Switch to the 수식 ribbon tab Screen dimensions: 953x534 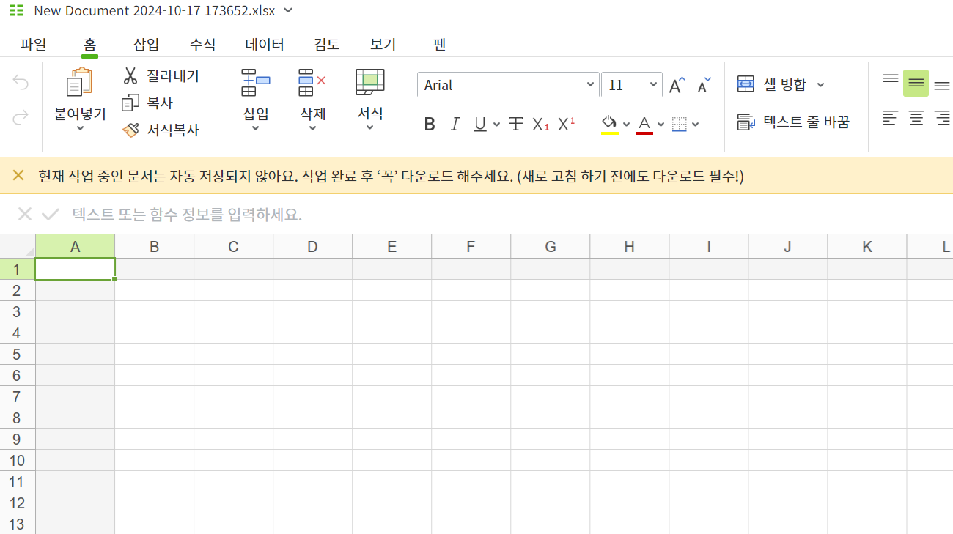coord(202,44)
